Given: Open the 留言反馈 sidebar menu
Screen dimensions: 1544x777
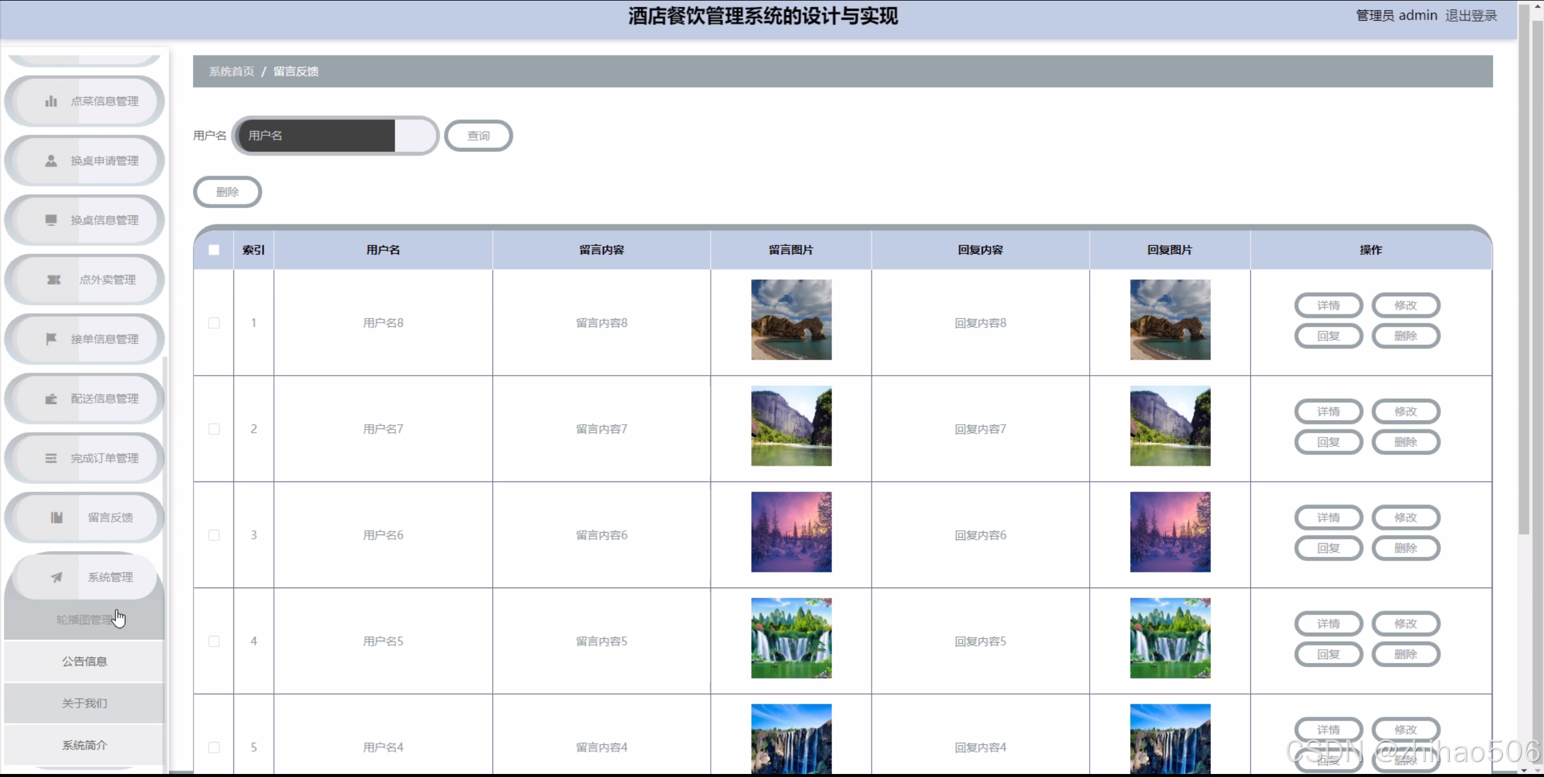Looking at the screenshot, I should 110,518.
